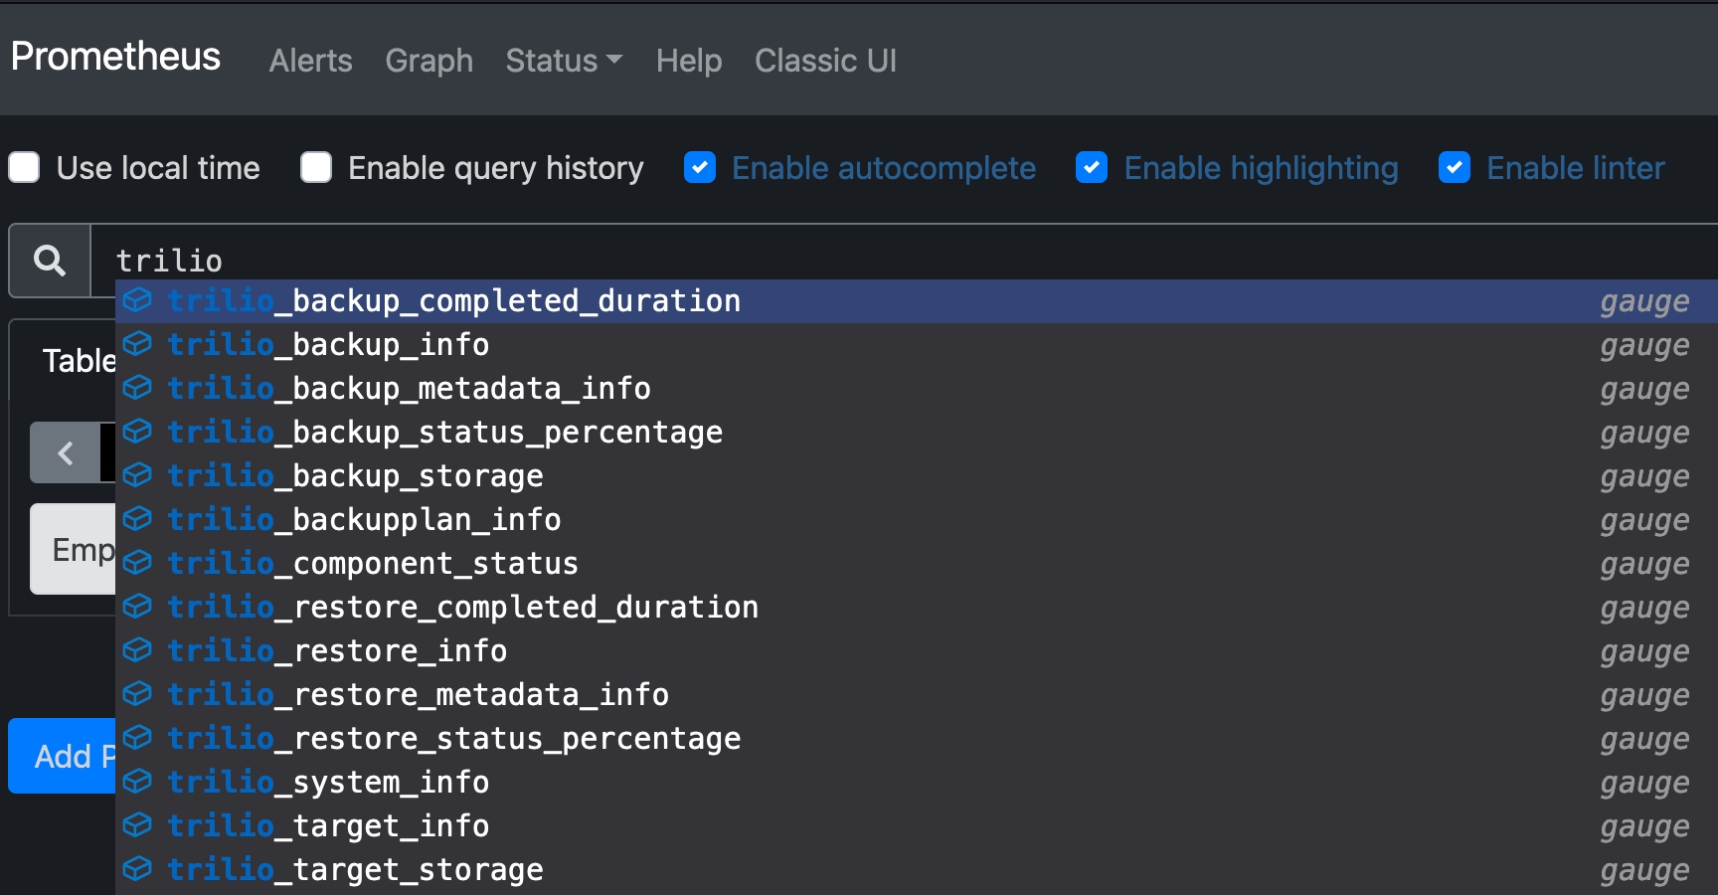This screenshot has height=895, width=1718.
Task: Switch to Classic UI link
Action: pyautogui.click(x=825, y=61)
